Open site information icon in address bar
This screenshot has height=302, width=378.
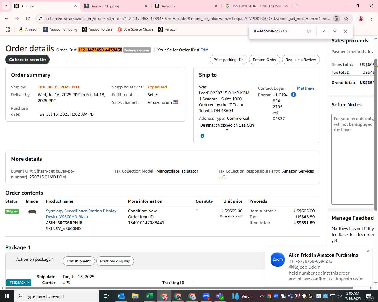pos(40,19)
